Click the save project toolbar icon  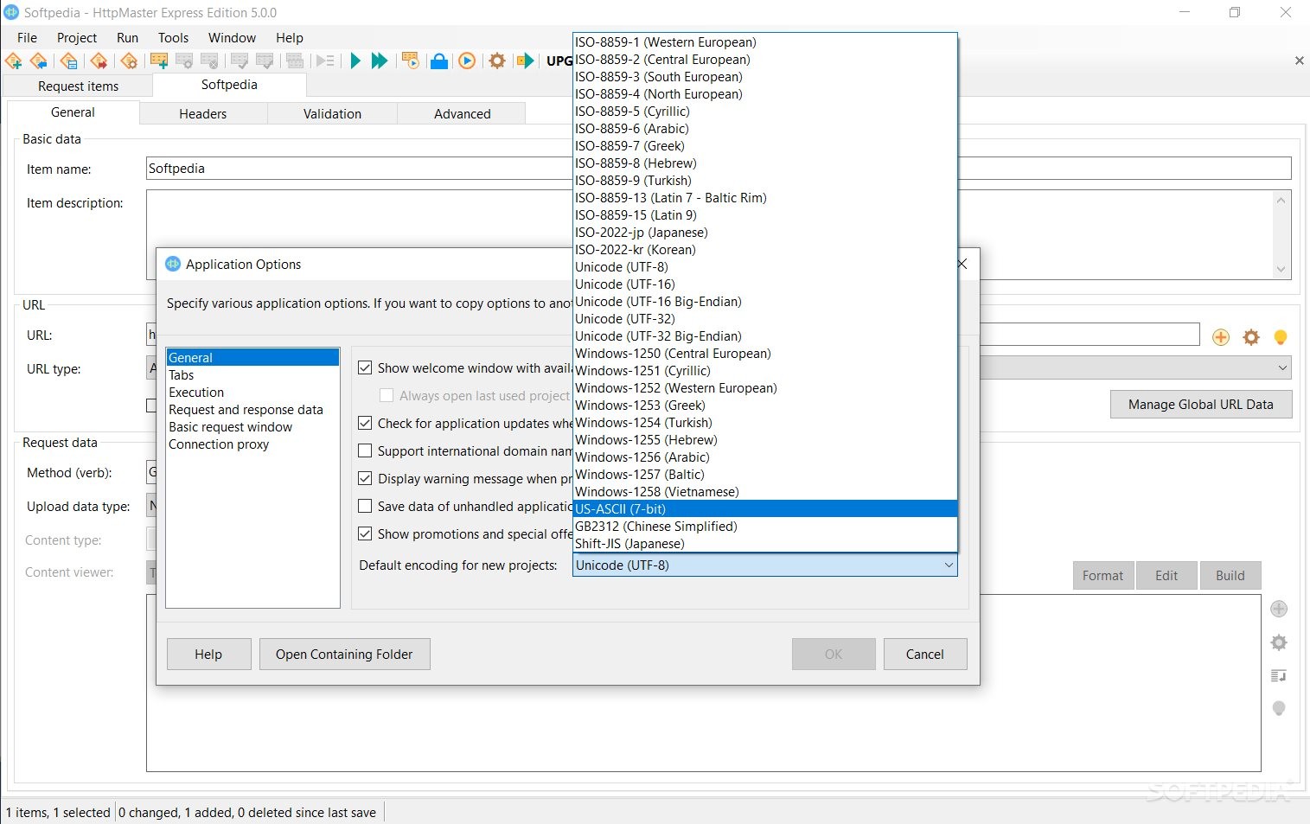click(x=69, y=61)
